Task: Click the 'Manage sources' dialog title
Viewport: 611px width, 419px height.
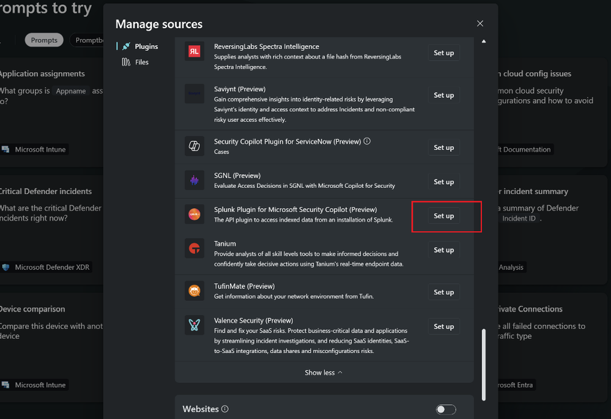Action: click(x=159, y=24)
